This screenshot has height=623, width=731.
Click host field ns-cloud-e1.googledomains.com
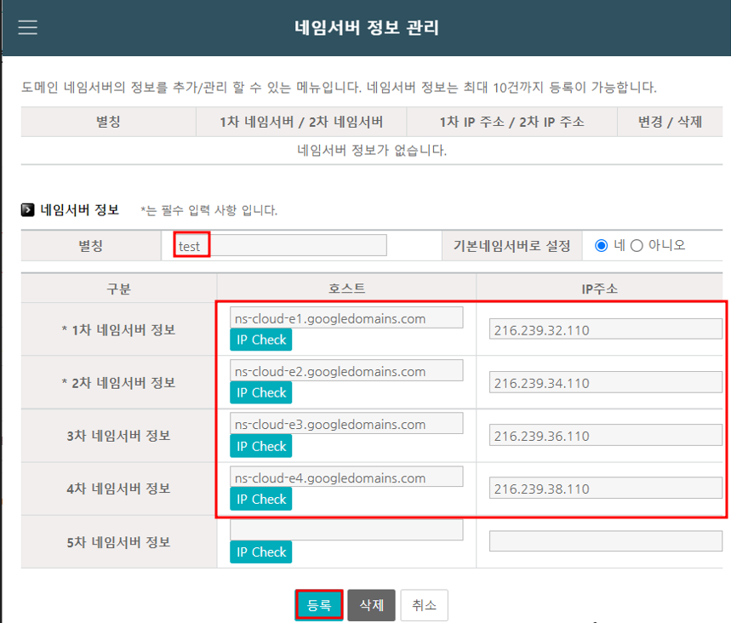[346, 317]
